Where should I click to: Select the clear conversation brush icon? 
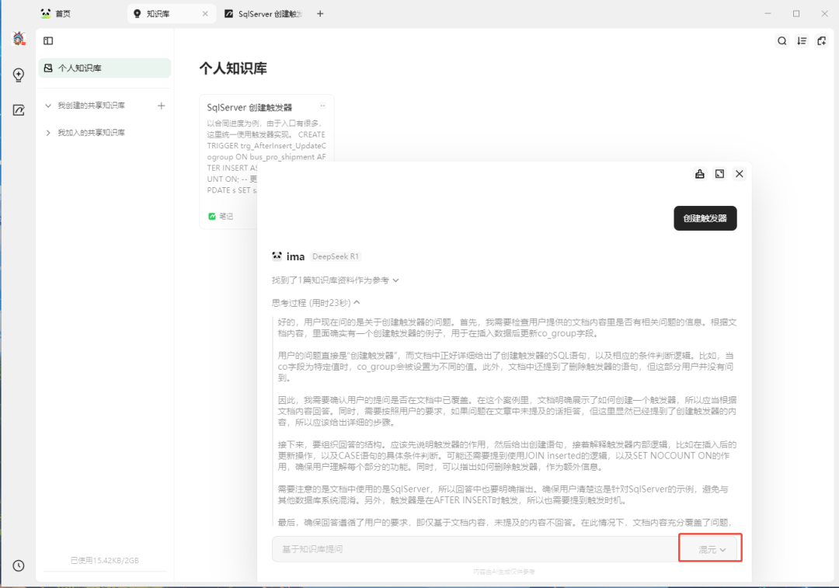699,174
